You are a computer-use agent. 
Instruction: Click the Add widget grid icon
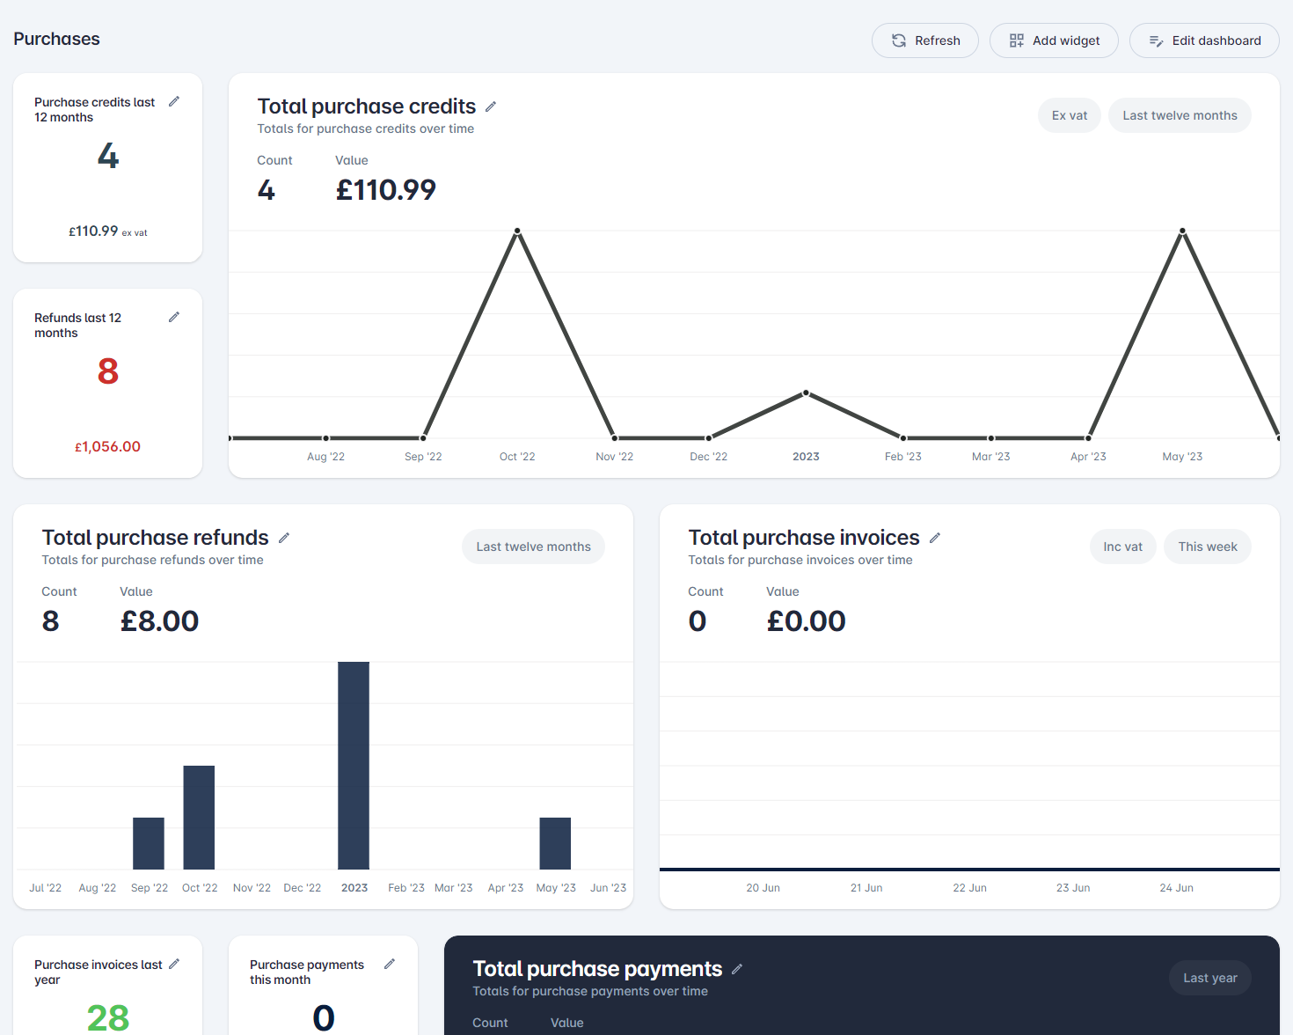click(x=1016, y=40)
